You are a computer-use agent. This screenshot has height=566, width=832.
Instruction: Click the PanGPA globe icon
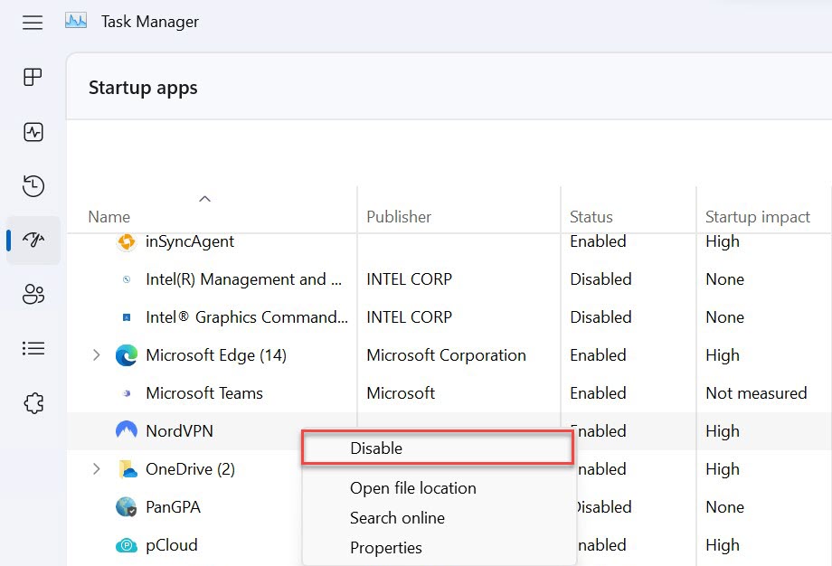tap(127, 506)
